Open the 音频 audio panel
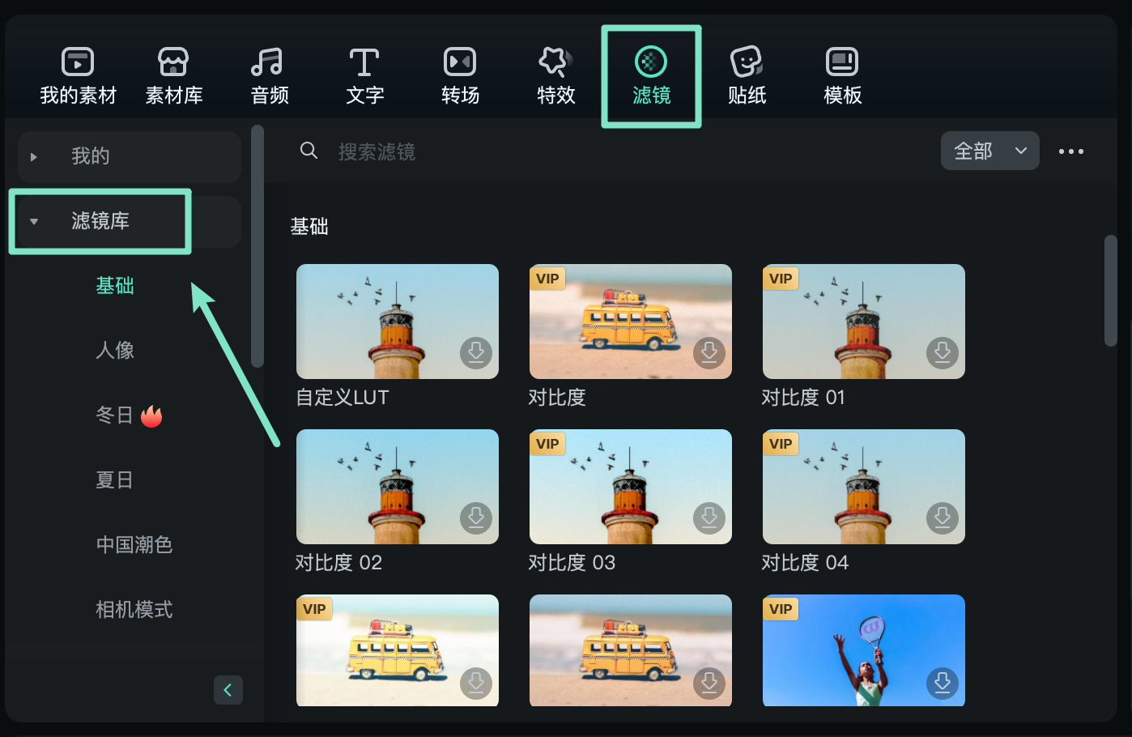The image size is (1132, 737). [268, 75]
